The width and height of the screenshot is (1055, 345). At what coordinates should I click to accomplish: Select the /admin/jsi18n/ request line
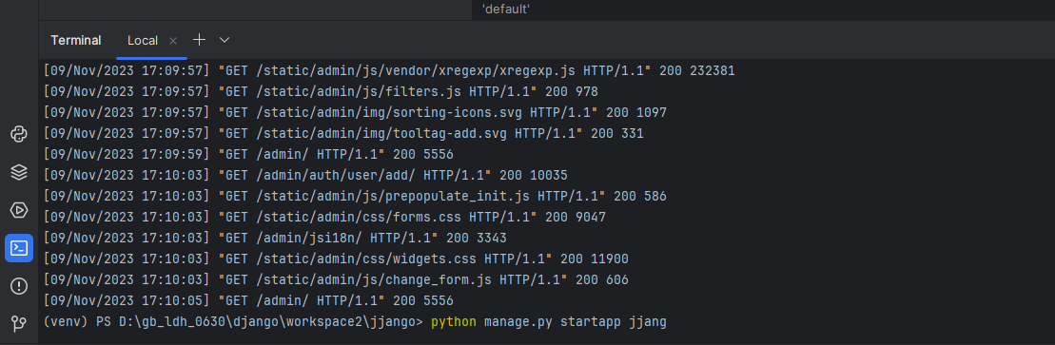275,238
